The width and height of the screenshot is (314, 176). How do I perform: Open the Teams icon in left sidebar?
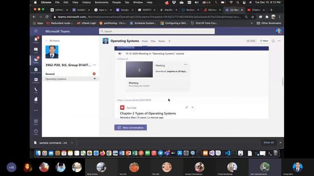click(x=36, y=60)
